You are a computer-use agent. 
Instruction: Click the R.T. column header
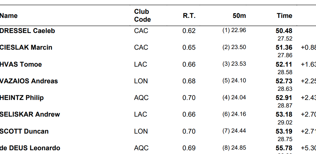(189, 16)
